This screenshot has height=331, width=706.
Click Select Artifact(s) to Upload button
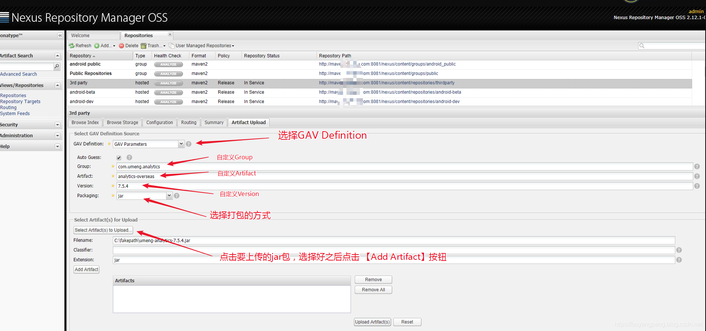(x=103, y=230)
